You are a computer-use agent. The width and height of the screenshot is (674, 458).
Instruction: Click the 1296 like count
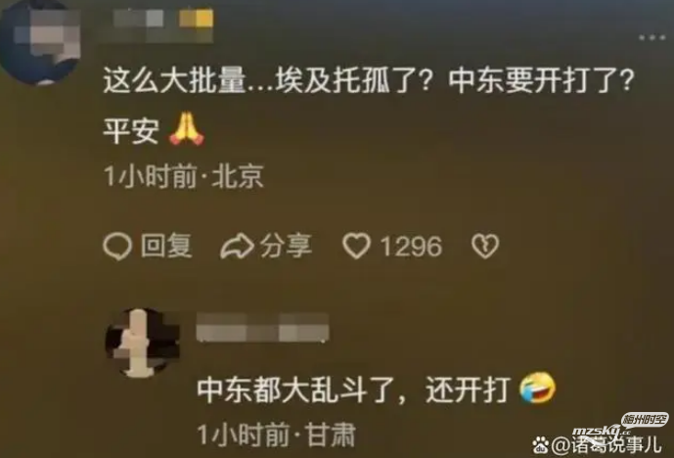(x=411, y=247)
